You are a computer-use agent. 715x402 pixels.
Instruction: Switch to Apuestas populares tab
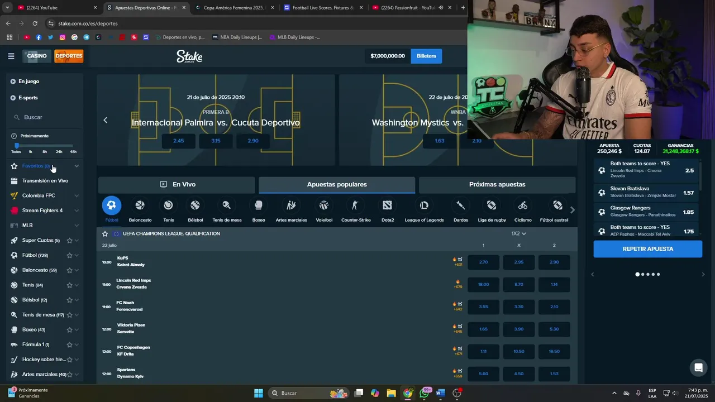(337, 184)
